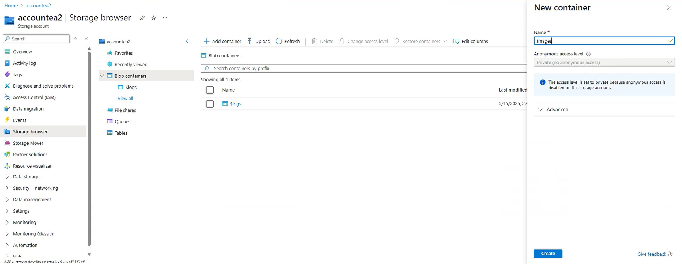Click the Anonymous access level info icon
The image size is (682, 264).
[588, 54]
